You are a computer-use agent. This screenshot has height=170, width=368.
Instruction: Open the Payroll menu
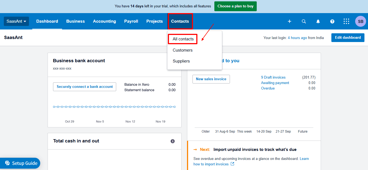point(131,21)
